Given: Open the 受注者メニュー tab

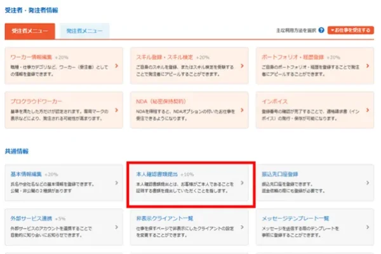Looking at the screenshot, I should (x=30, y=31).
